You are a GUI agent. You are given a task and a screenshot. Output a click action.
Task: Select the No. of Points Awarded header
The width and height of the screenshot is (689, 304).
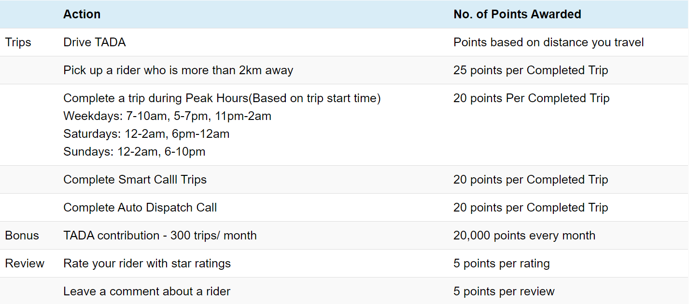point(517,14)
